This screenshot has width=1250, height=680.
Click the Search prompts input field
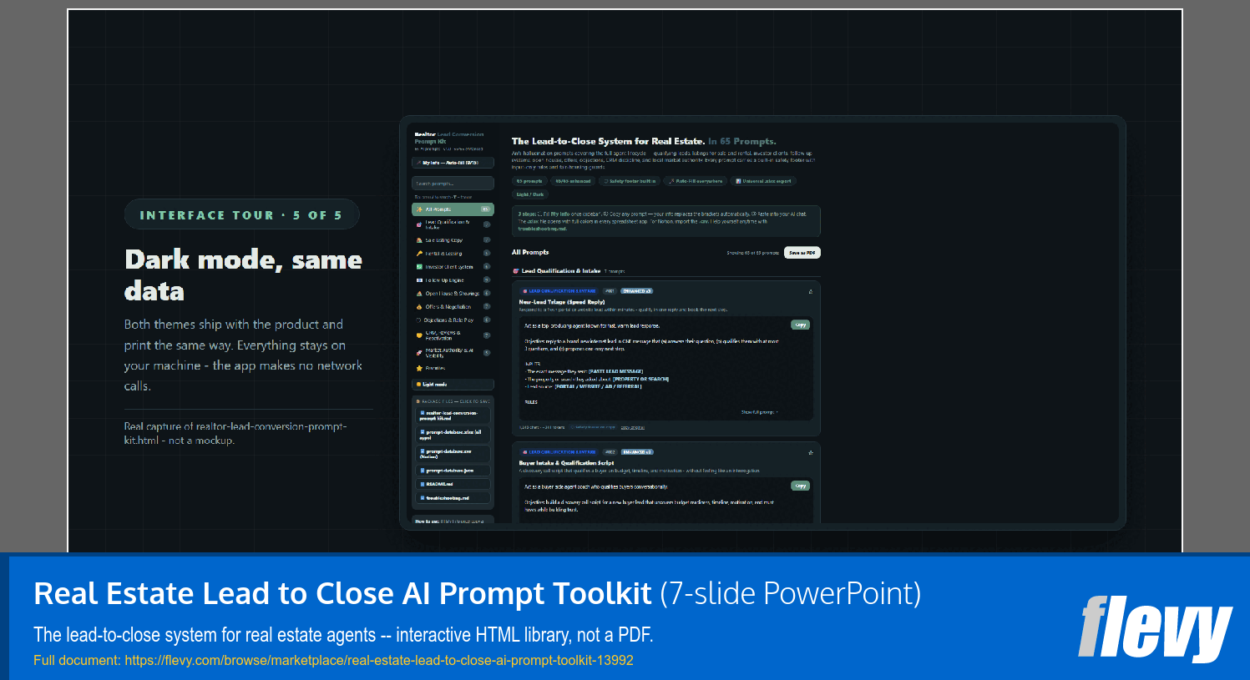pos(453,183)
